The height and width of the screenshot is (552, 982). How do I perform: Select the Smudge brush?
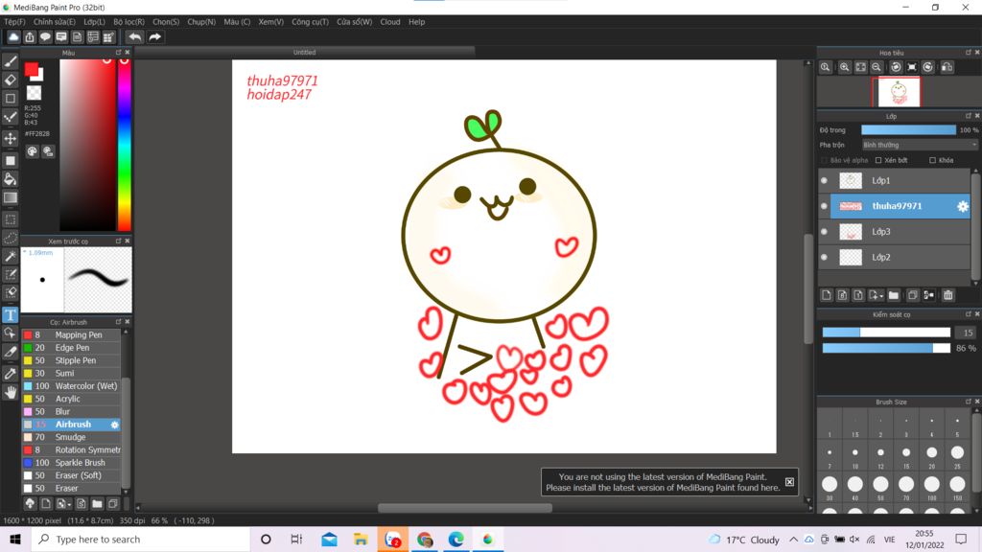coord(71,437)
